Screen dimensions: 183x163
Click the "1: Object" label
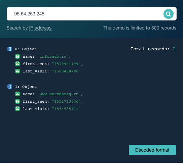(x=26, y=87)
